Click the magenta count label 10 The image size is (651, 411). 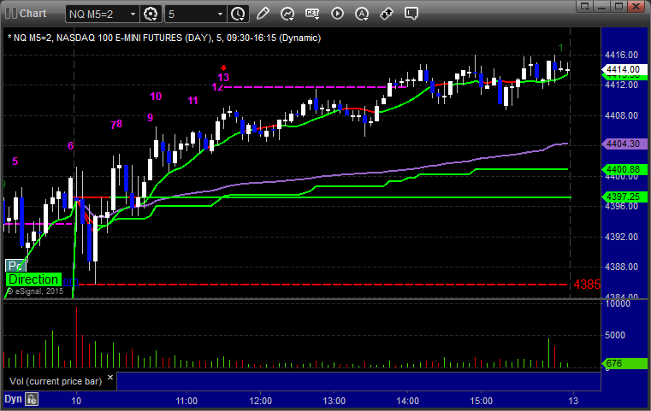coord(156,97)
